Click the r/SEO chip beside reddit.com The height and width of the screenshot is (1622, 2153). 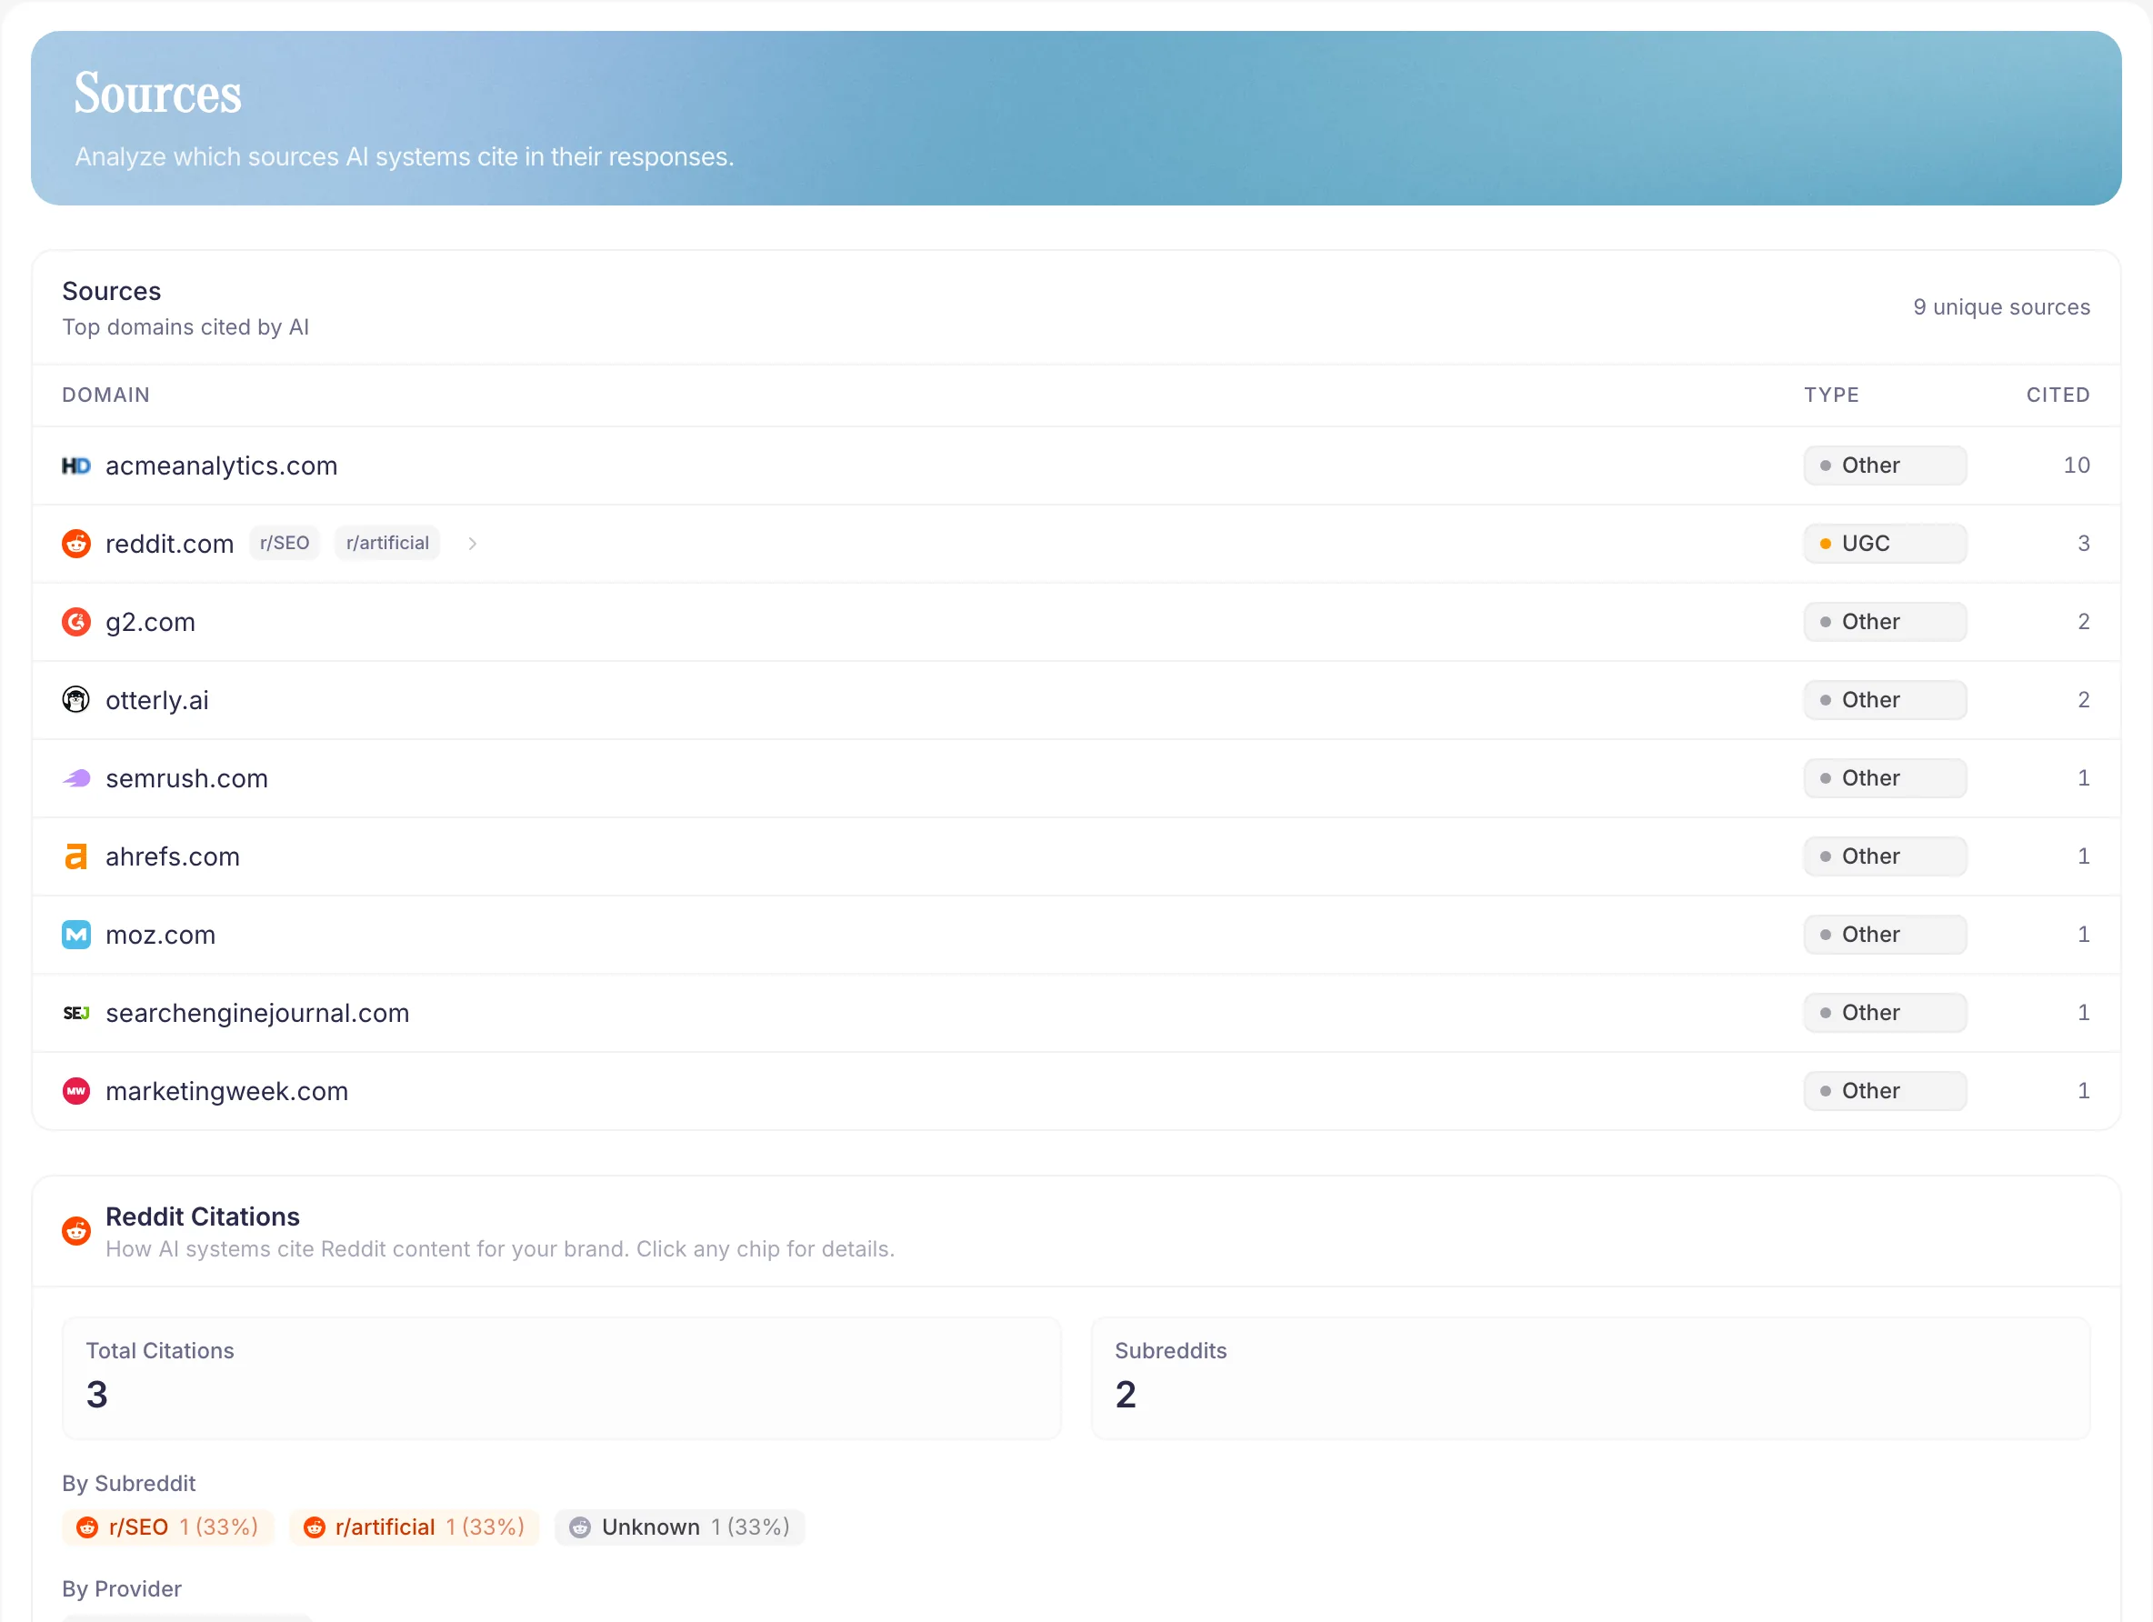pos(284,542)
